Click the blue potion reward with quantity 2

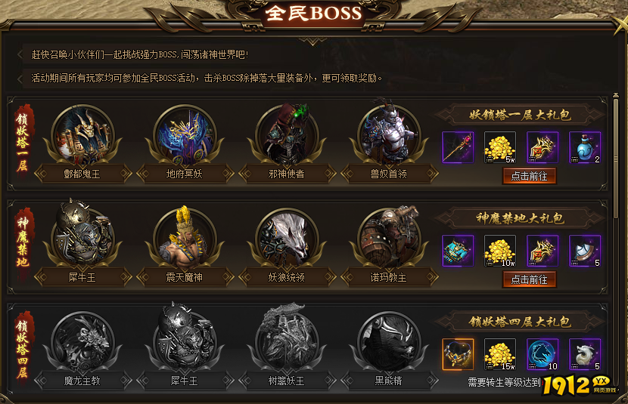click(x=585, y=147)
